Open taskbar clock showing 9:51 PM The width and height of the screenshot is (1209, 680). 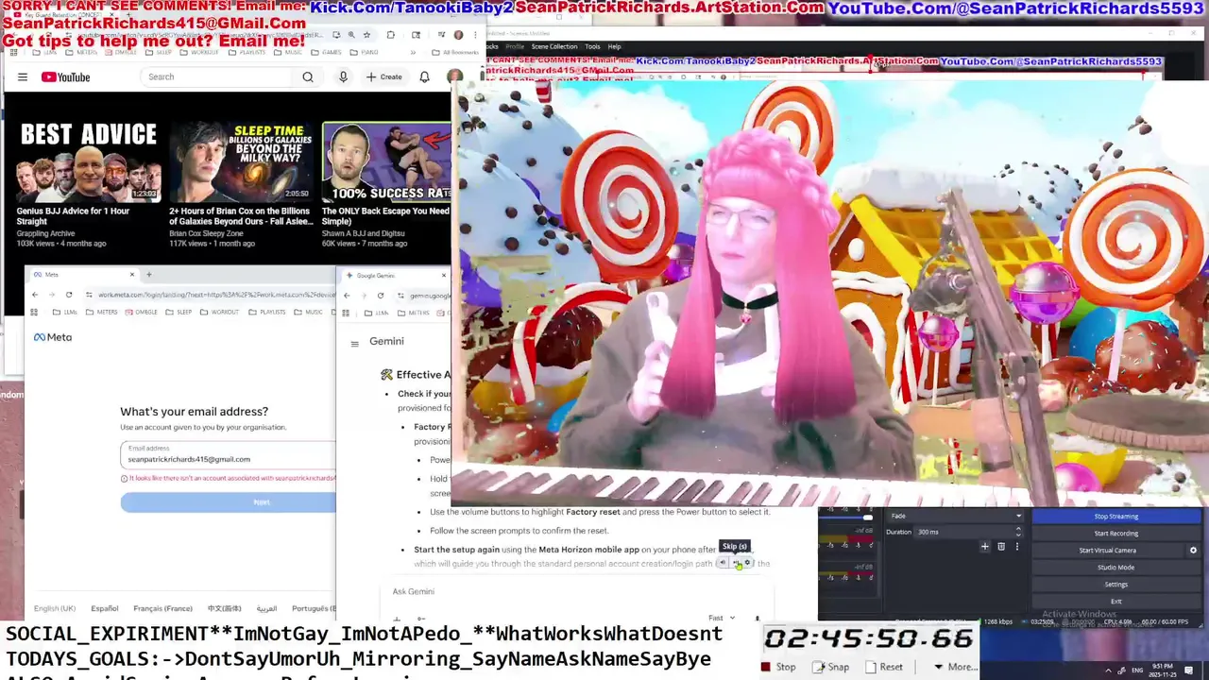point(1162,669)
